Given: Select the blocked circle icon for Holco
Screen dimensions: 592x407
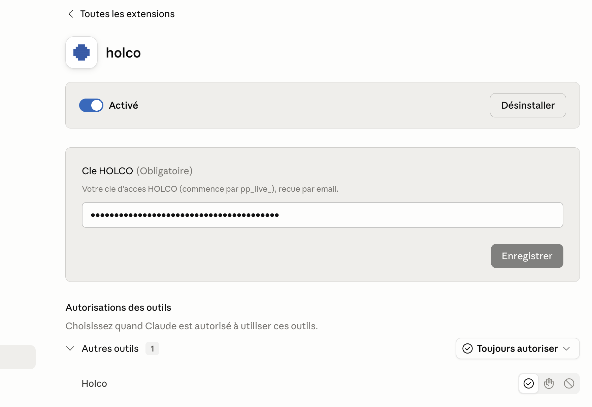Looking at the screenshot, I should (569, 383).
